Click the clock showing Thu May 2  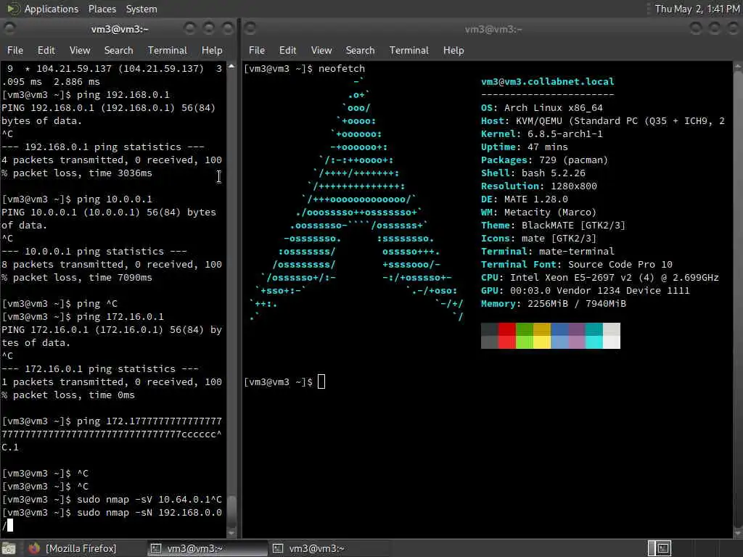[x=697, y=9]
